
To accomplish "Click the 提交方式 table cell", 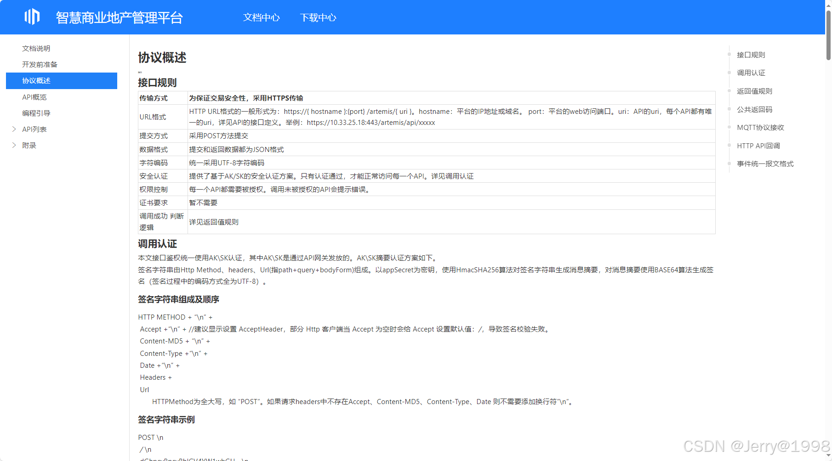I will click(x=163, y=136).
